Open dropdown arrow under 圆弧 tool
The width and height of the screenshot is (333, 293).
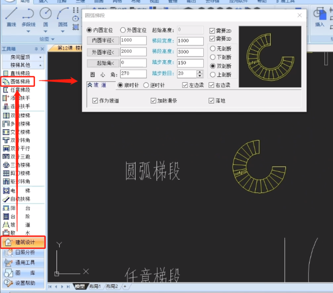(63, 31)
